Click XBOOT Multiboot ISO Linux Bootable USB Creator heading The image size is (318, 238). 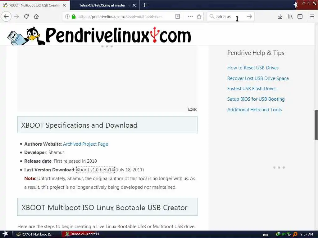point(104,208)
